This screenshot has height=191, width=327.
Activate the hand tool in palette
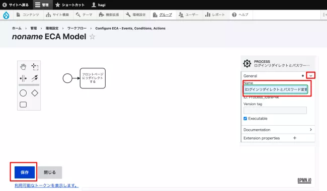click(x=23, y=67)
